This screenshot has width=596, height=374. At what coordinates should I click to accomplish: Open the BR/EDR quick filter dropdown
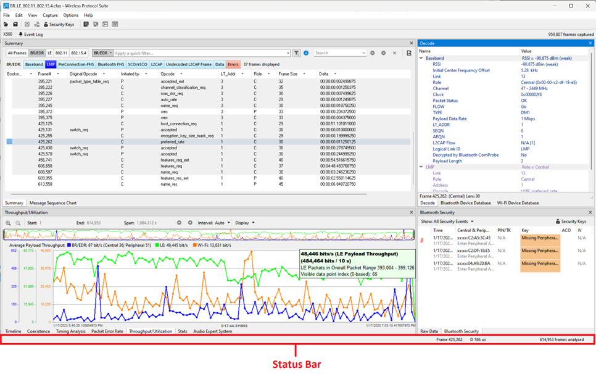102,53
